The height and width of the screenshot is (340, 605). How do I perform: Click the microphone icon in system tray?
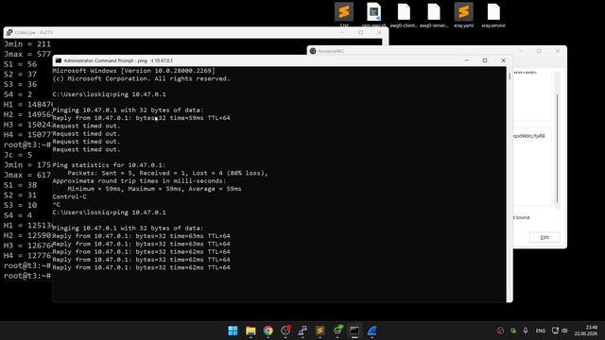point(526,331)
